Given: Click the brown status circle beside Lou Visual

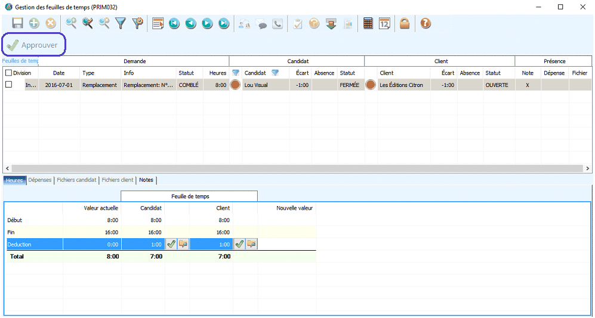Looking at the screenshot, I should (x=236, y=85).
